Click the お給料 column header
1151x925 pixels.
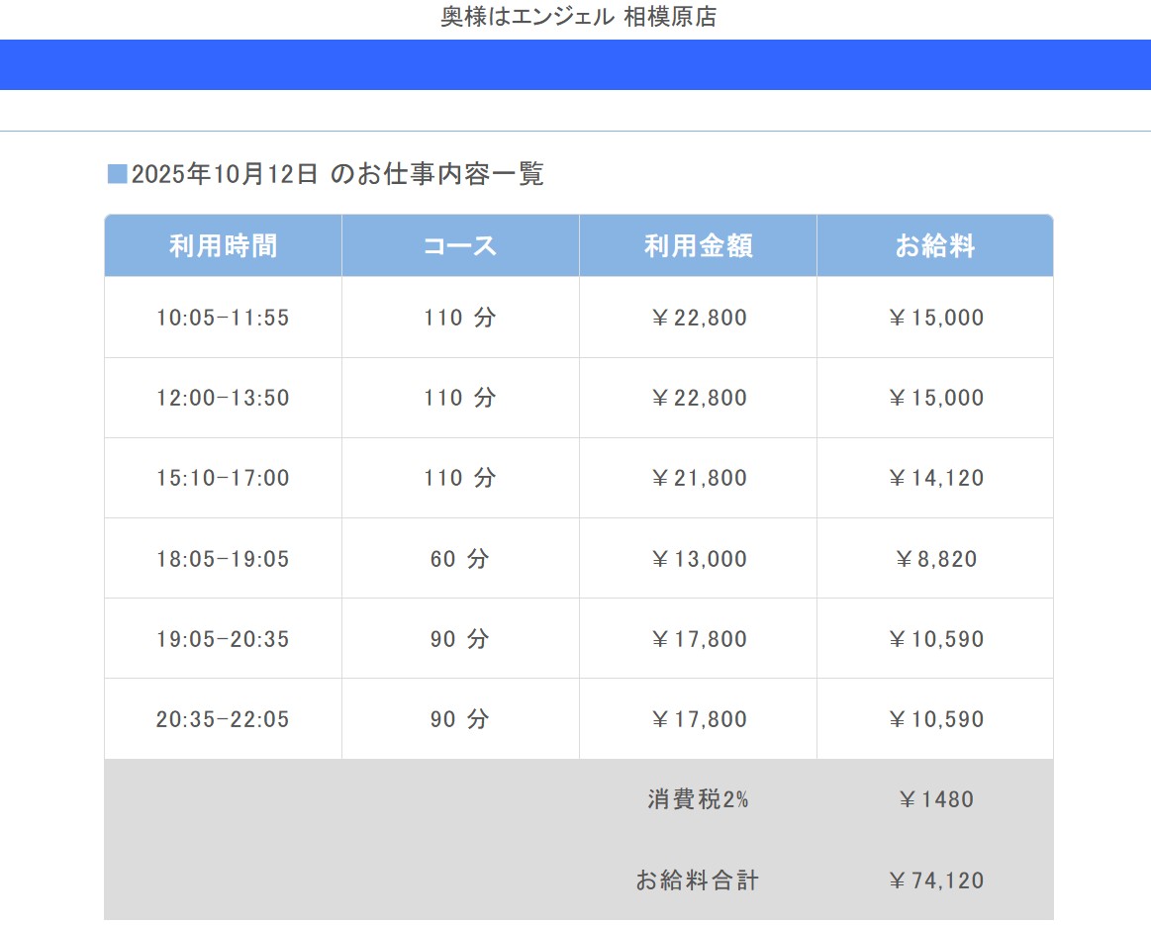click(x=935, y=246)
